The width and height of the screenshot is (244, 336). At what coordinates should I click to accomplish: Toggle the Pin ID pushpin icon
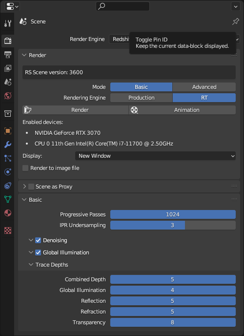tap(236, 21)
